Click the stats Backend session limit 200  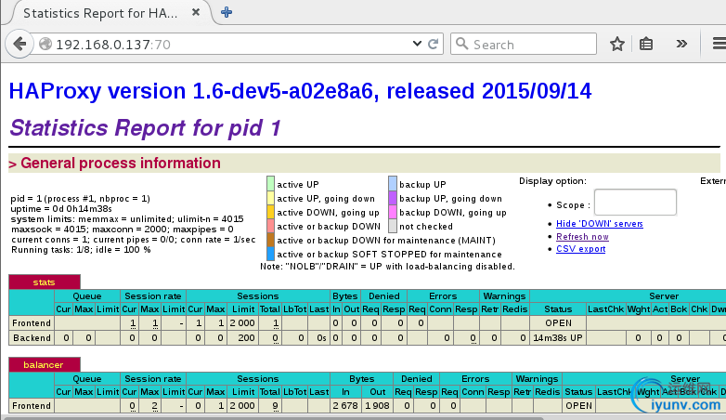242,338
